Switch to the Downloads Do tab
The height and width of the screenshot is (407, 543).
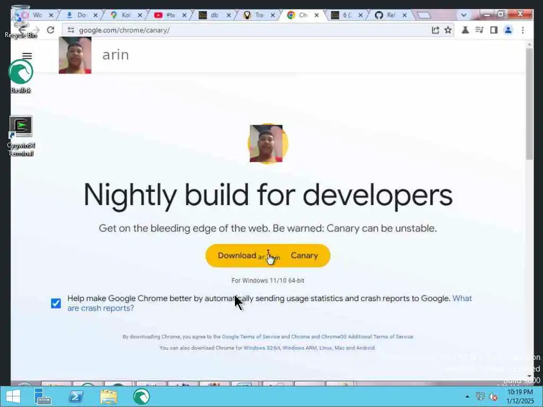(81, 15)
